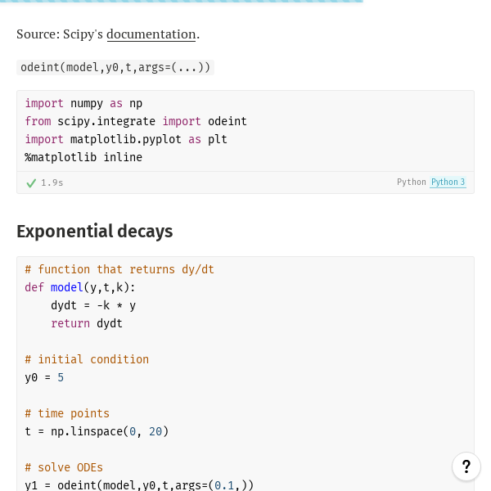Click the '# solve ODEs' comment
Screen dimensions: 491x491
[64, 467]
